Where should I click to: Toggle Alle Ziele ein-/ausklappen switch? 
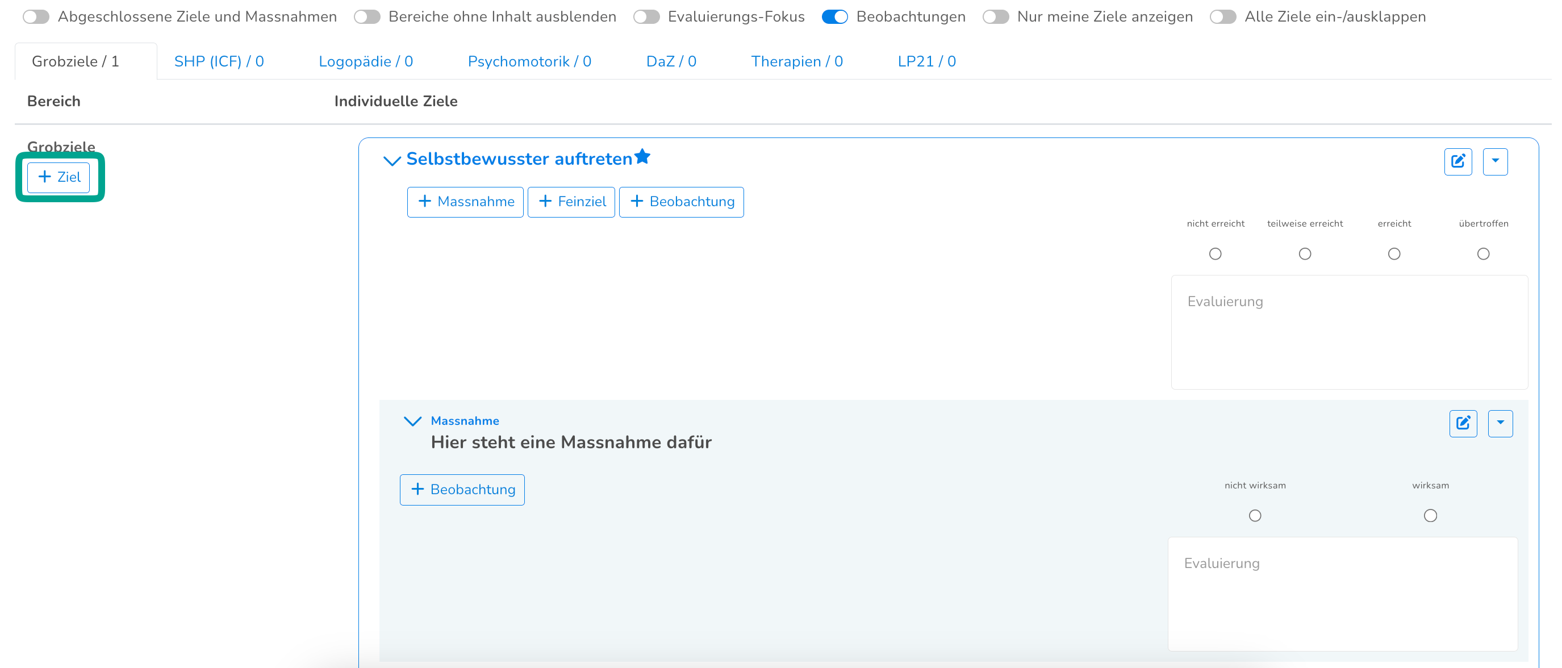pos(1222,17)
